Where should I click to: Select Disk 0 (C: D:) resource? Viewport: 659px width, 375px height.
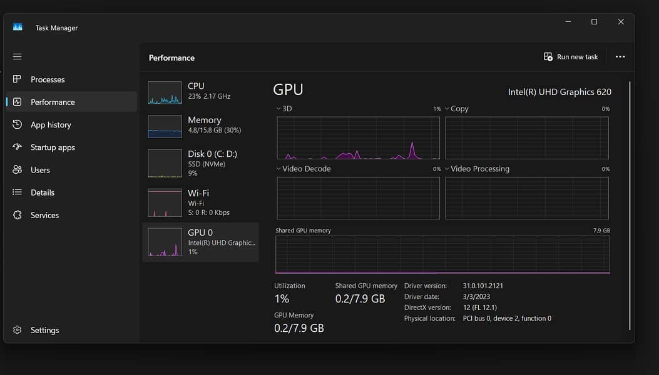click(200, 162)
